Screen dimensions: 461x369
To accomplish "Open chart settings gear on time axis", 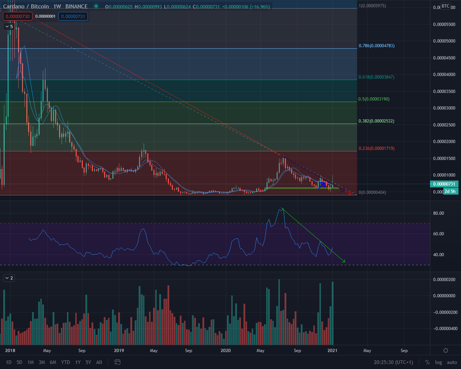I will click(446, 350).
